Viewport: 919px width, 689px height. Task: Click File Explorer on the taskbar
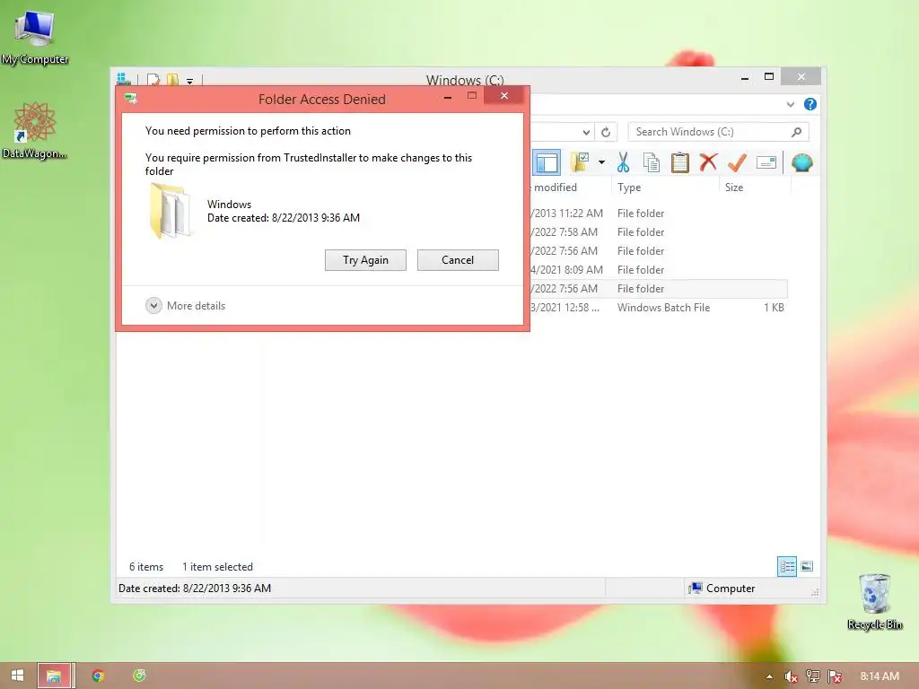(x=55, y=676)
